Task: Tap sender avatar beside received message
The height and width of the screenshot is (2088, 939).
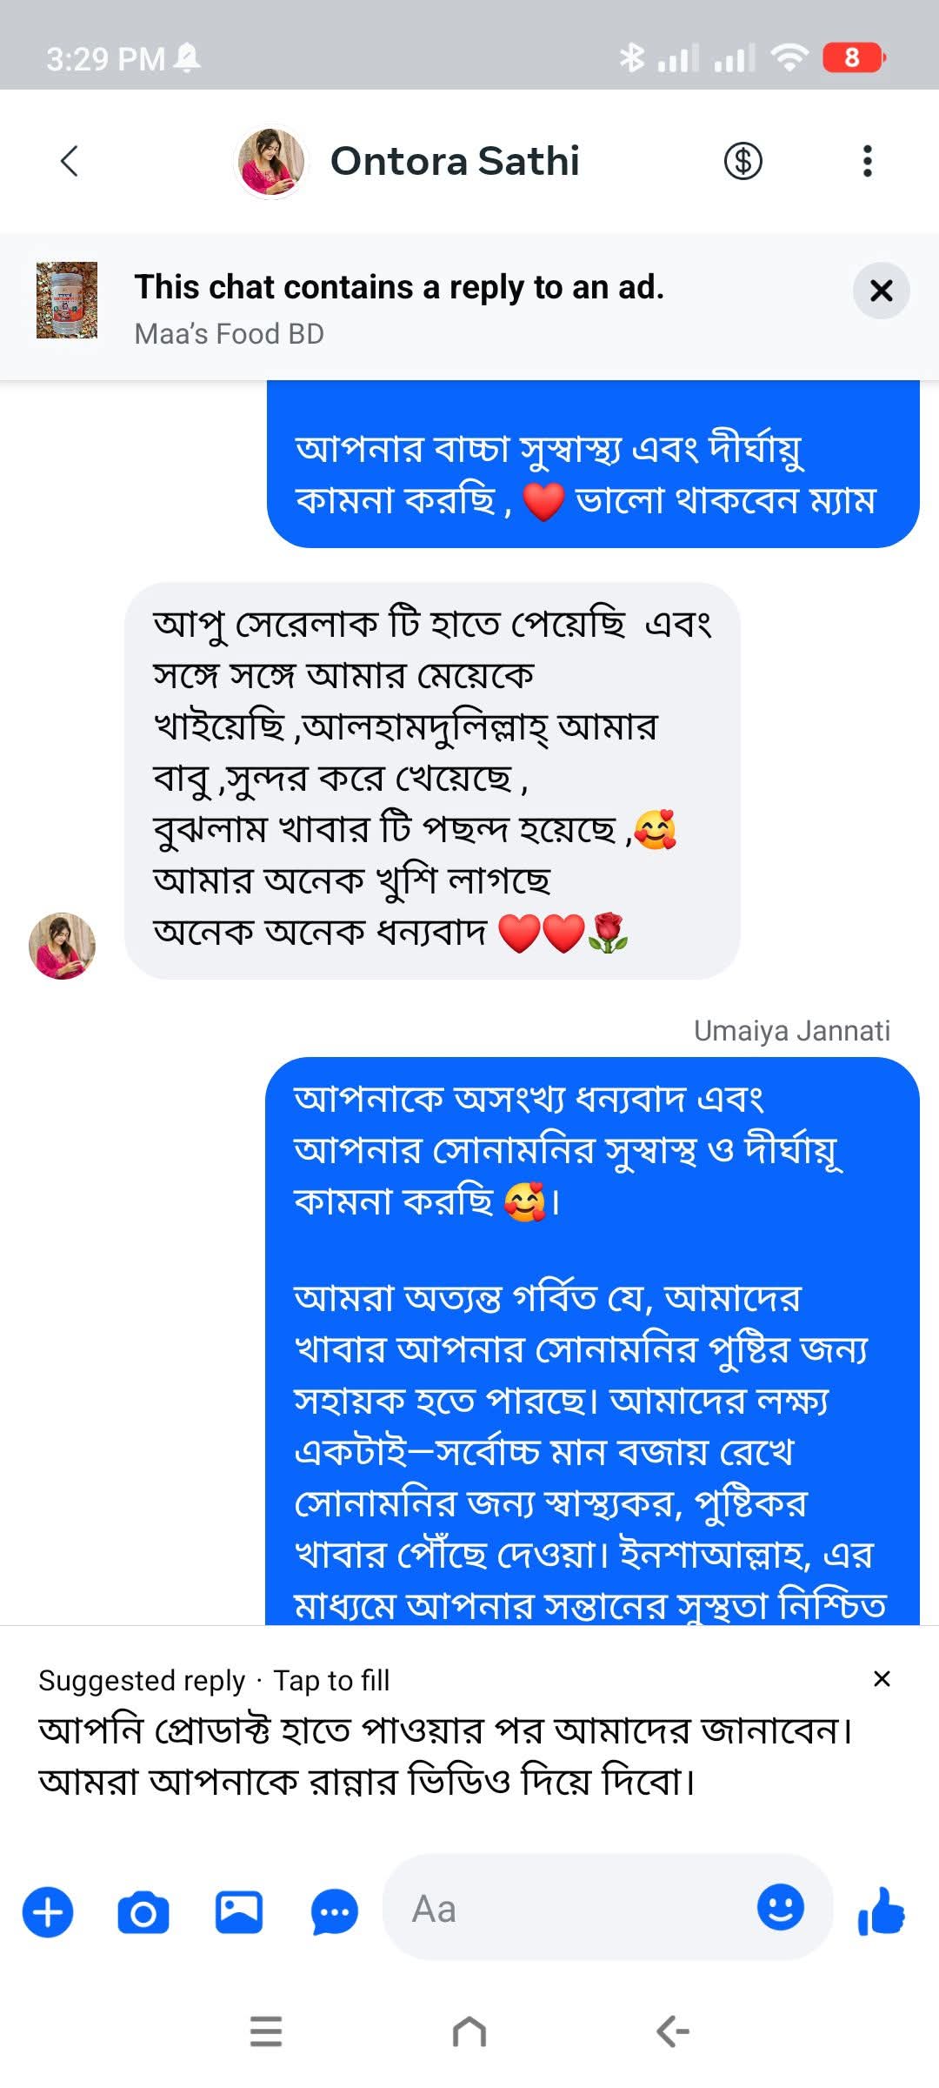Action: 62,946
